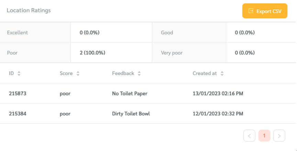The height and width of the screenshot is (151, 297).
Task: Click the Export CSV button
Action: [x=265, y=11]
